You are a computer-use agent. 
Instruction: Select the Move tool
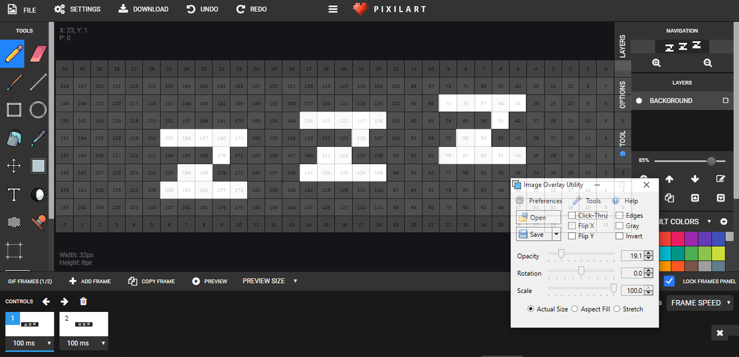pos(13,166)
